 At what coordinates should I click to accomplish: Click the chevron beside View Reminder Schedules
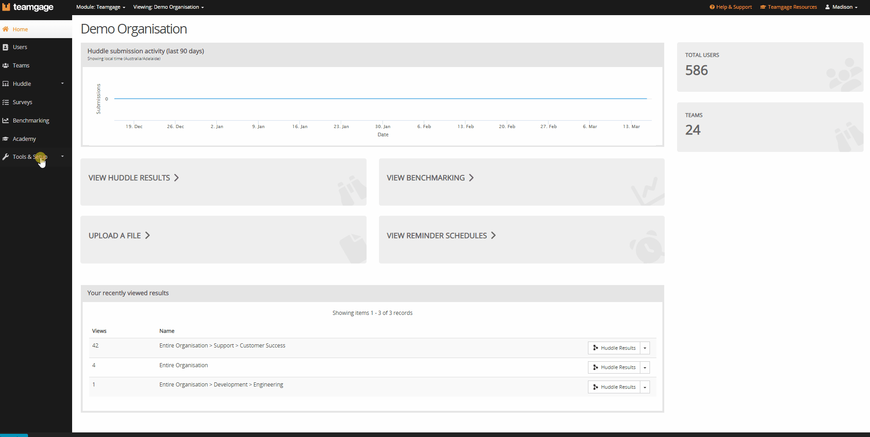493,235
